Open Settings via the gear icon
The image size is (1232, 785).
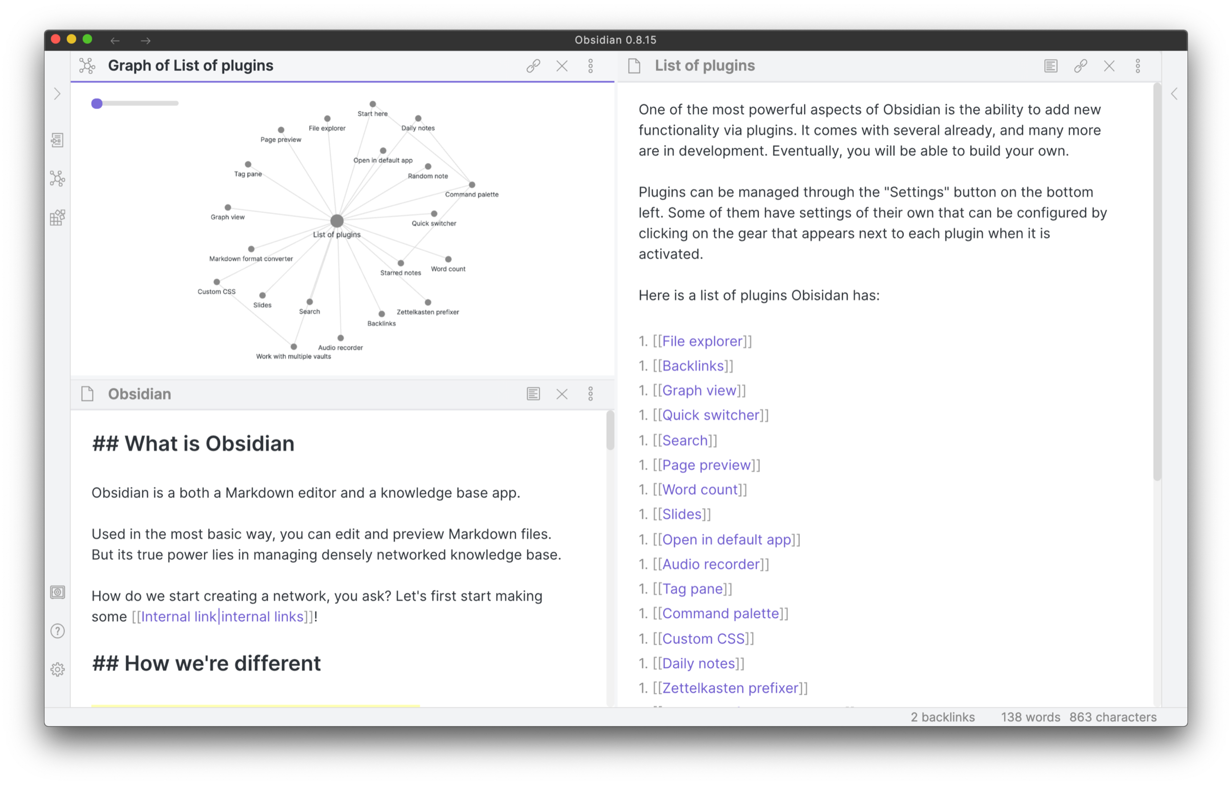57,669
